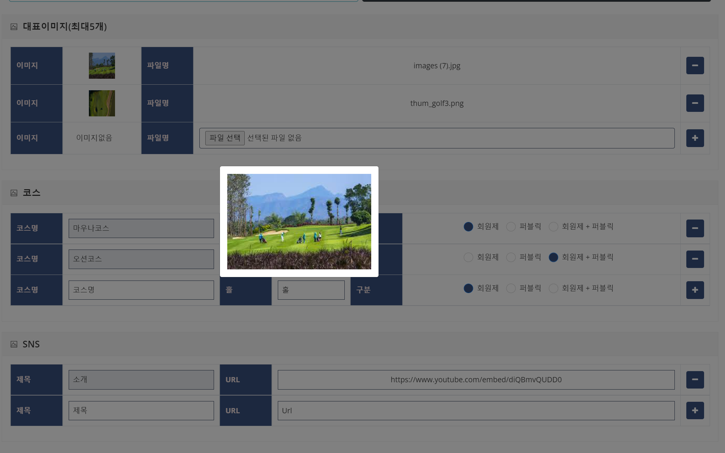Focus the empty 코스명 input field

tap(141, 290)
